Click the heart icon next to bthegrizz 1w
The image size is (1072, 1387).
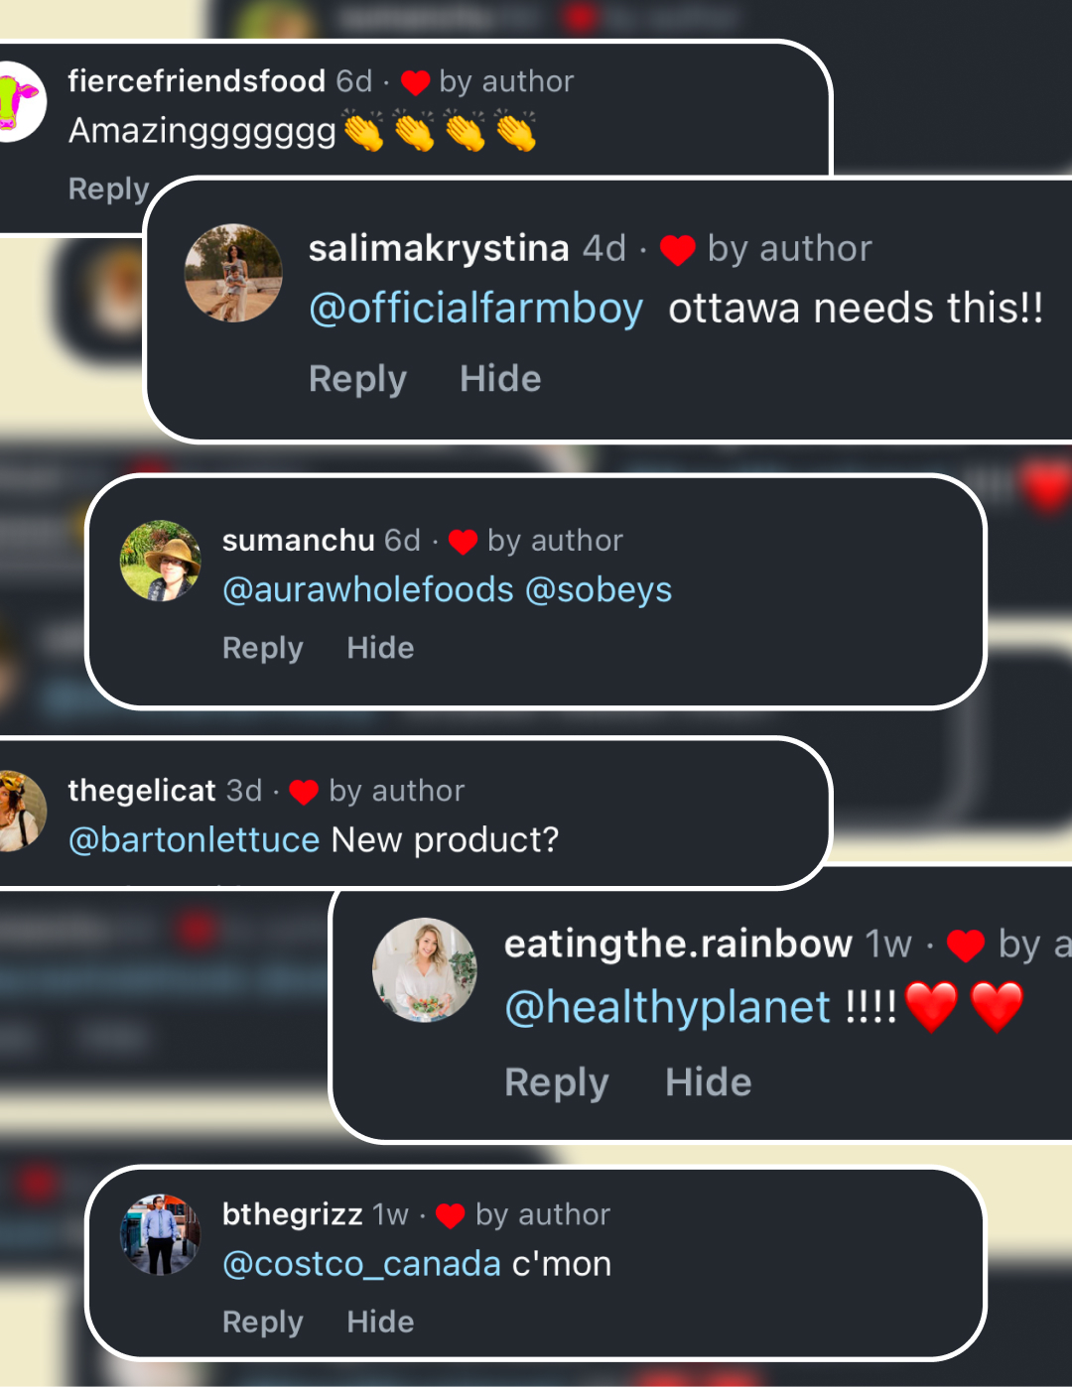(451, 1215)
